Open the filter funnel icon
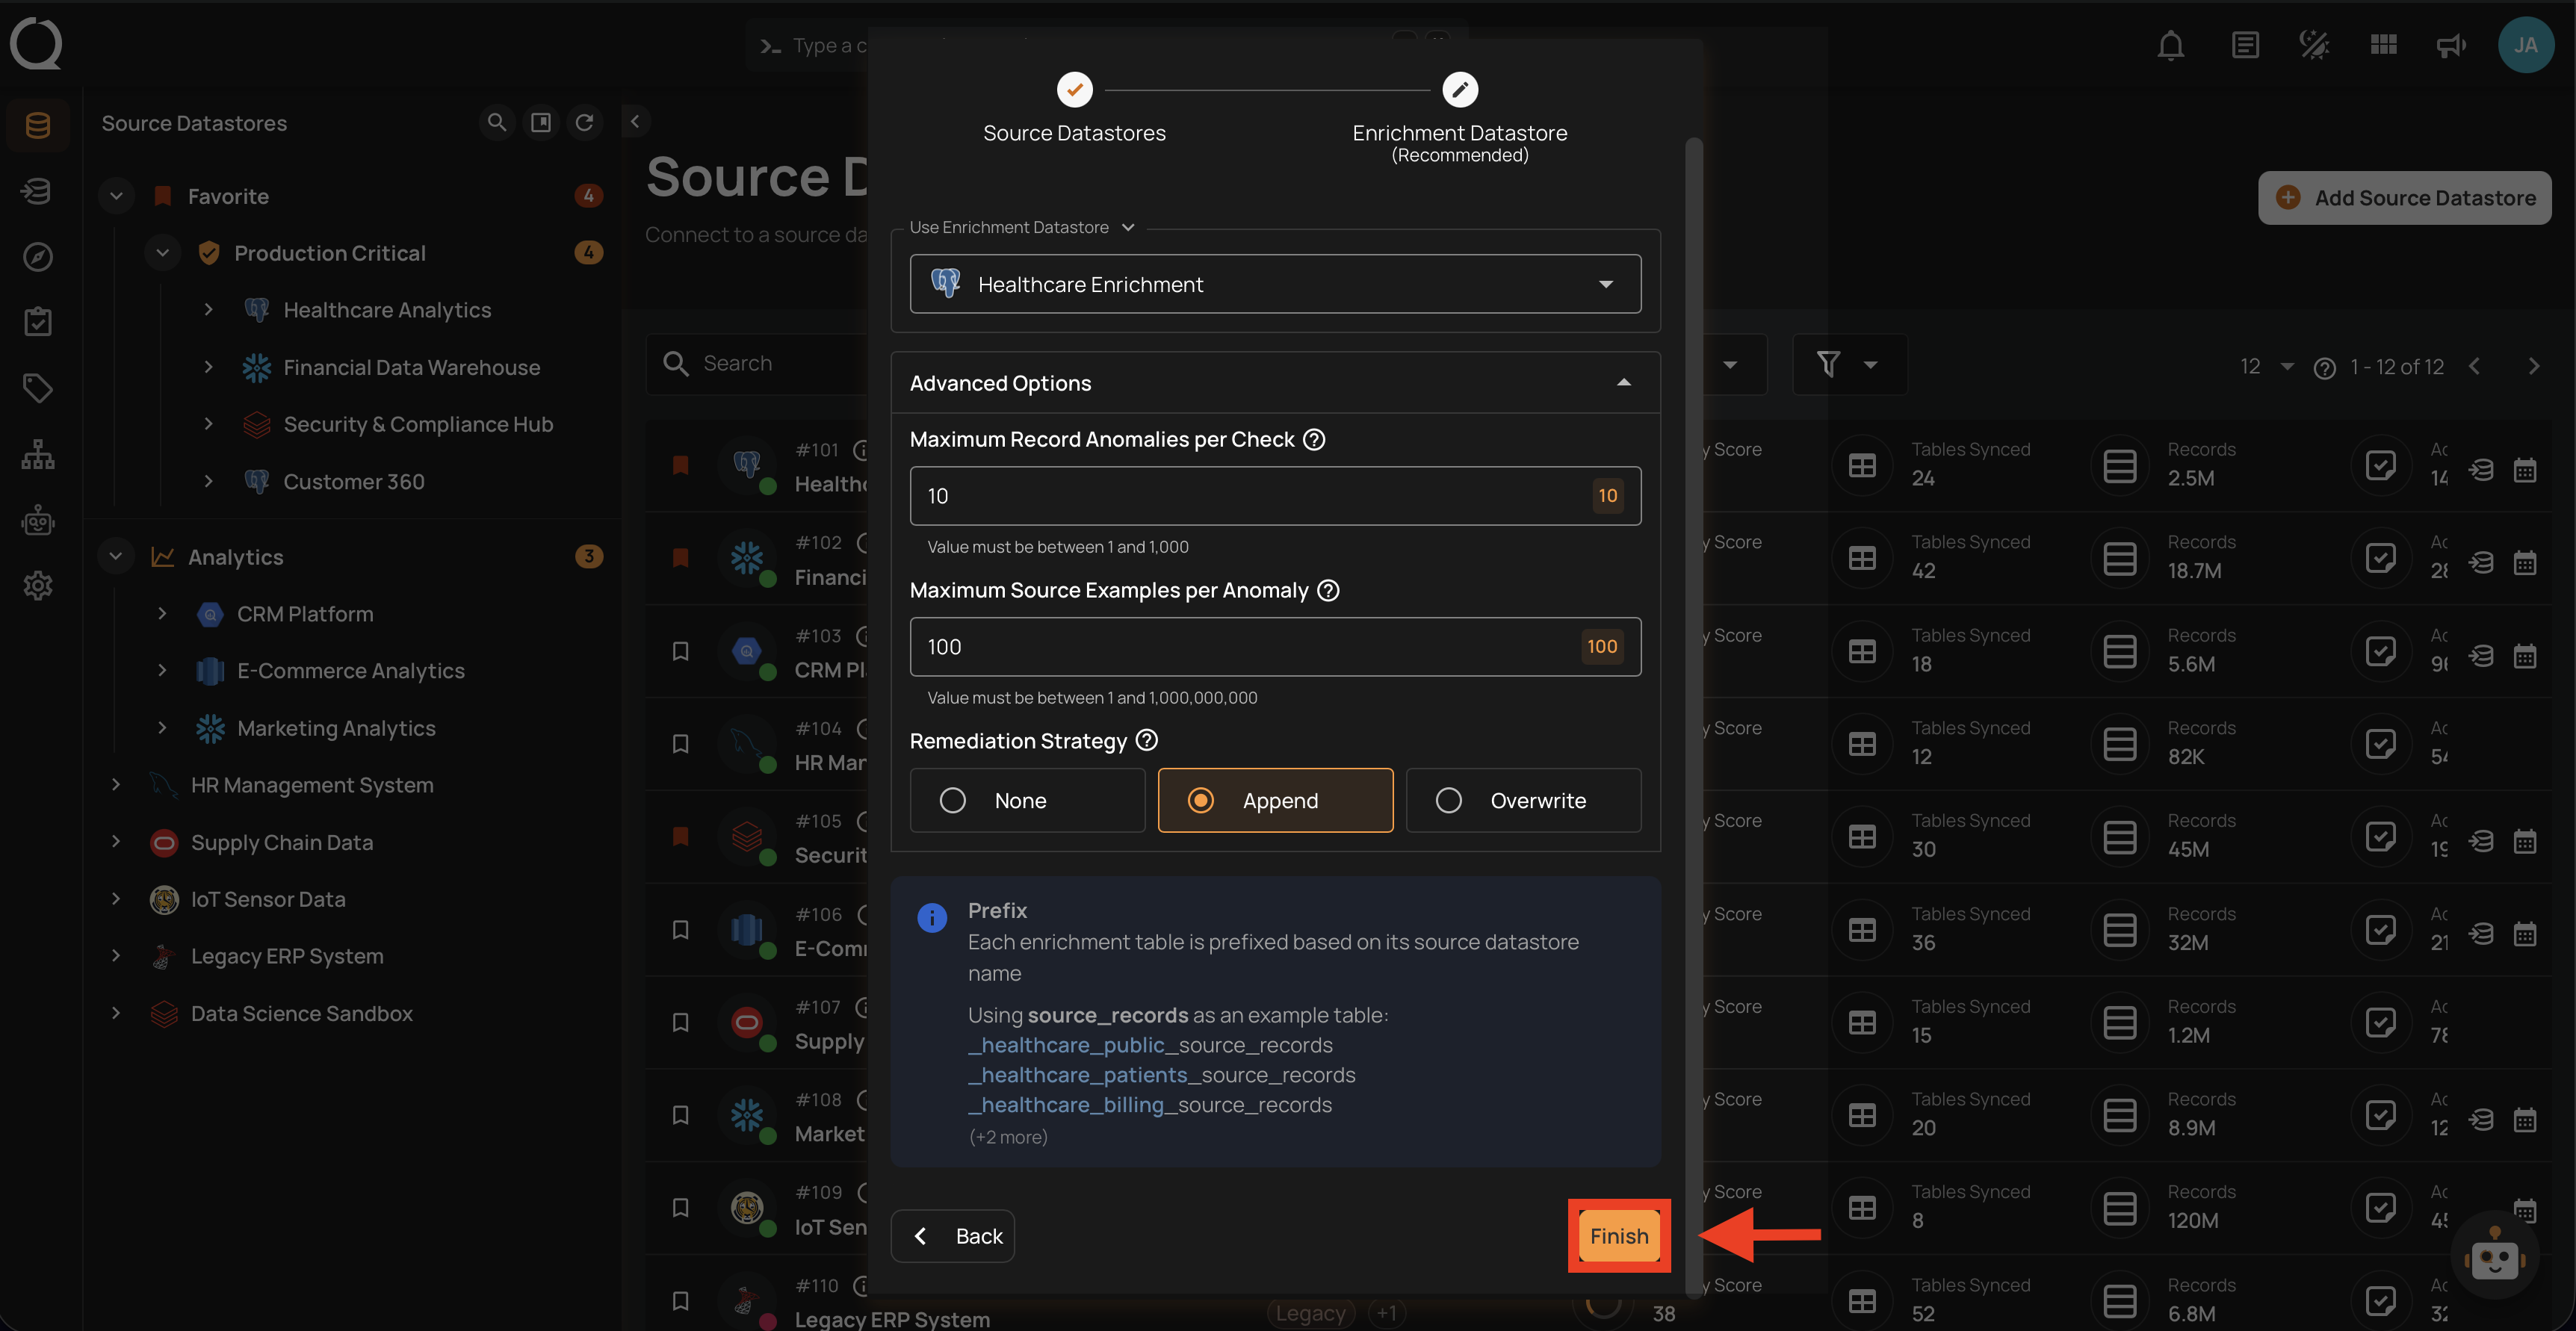2576x1331 pixels. tap(1828, 364)
